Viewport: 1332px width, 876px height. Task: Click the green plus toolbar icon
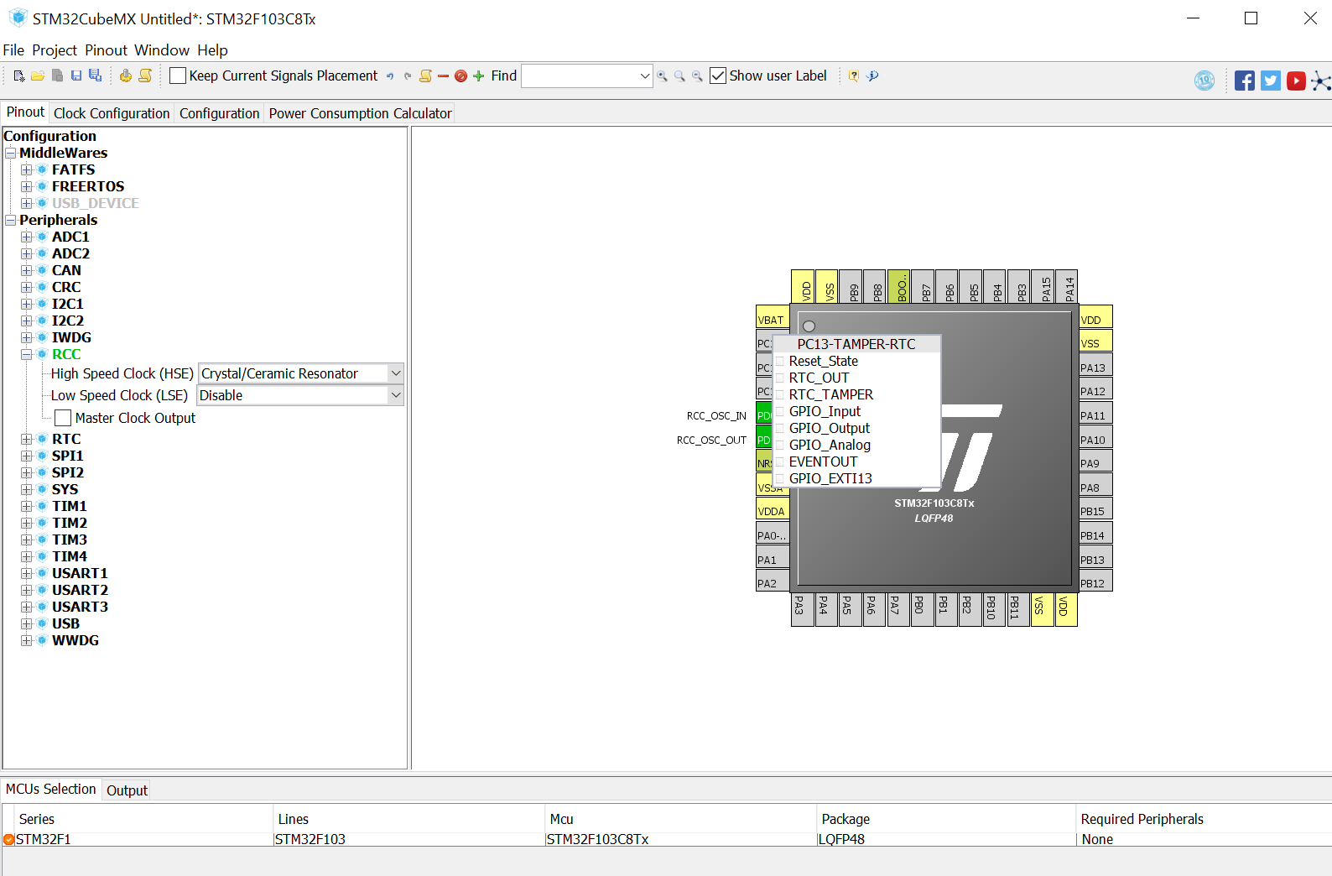pos(478,76)
